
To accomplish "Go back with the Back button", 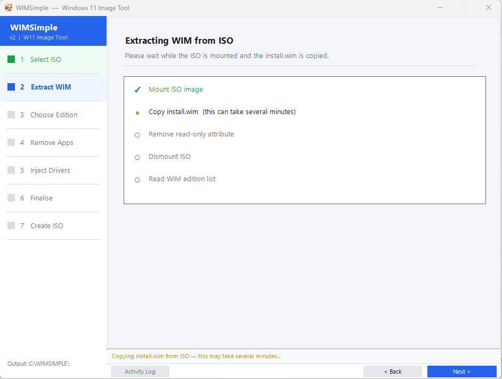I will [x=393, y=372].
